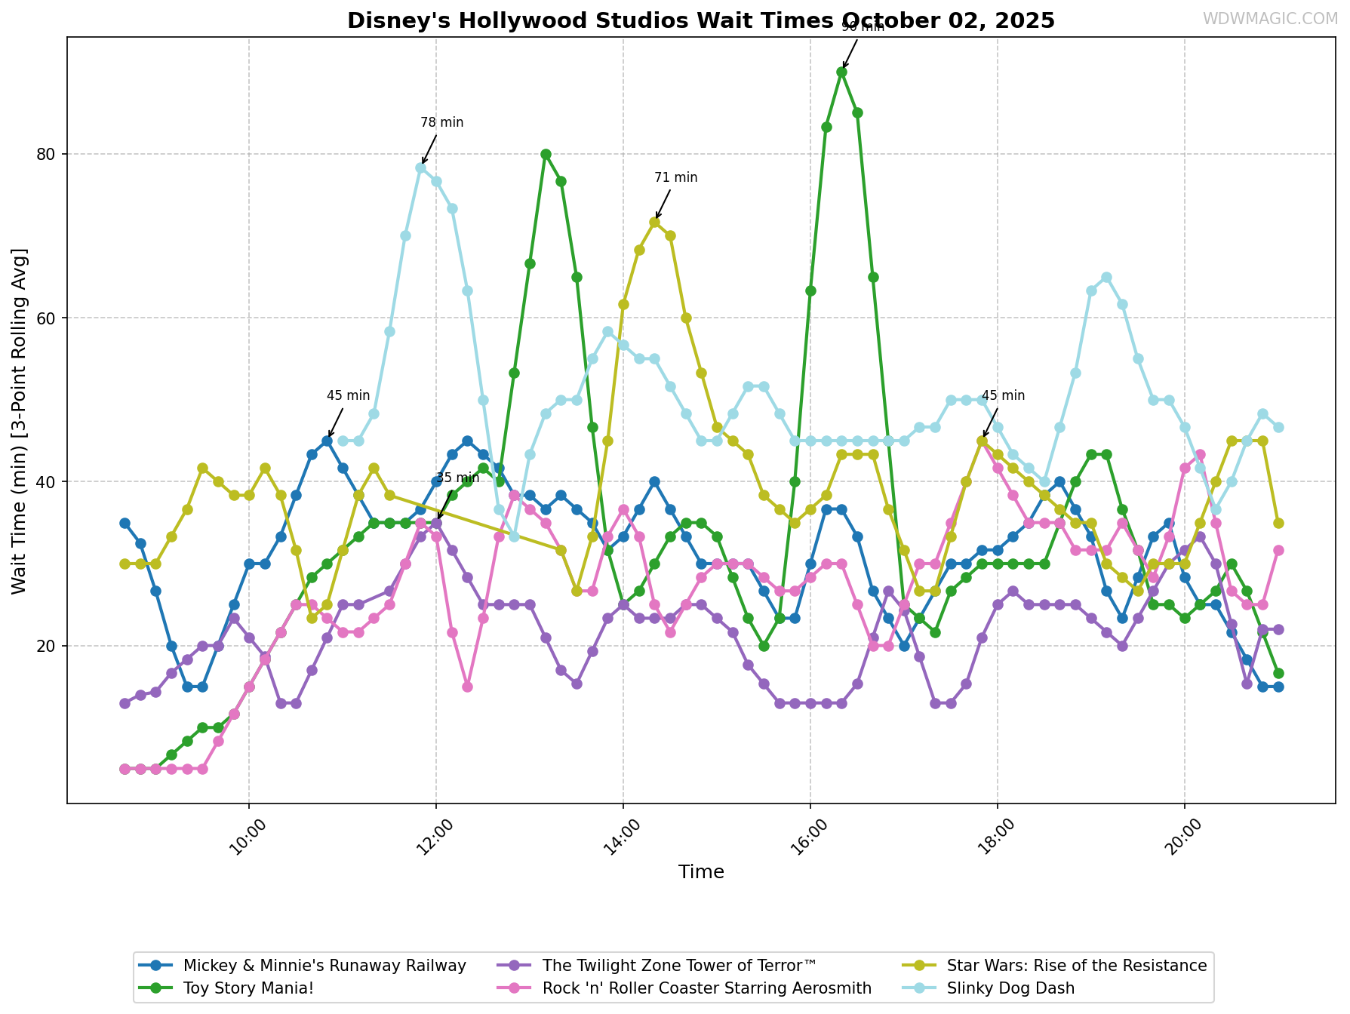Click the 60 tick label on the wait time axis
Viewport: 1350px width, 1014px height.
coord(47,318)
